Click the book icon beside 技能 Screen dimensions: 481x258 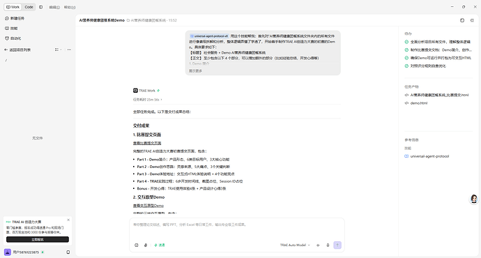point(7,28)
